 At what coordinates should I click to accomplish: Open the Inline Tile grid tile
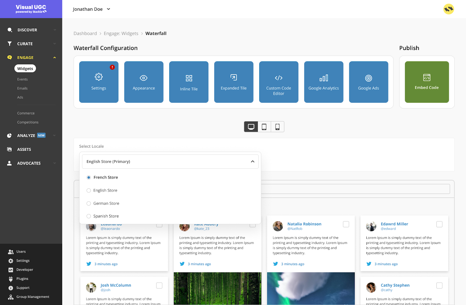click(x=189, y=82)
